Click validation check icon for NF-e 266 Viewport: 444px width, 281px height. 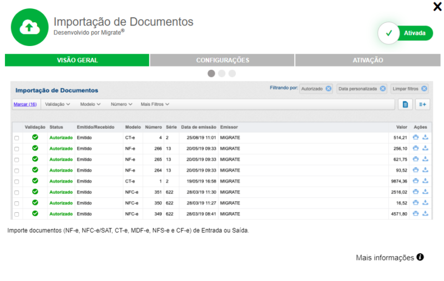pos(35,148)
